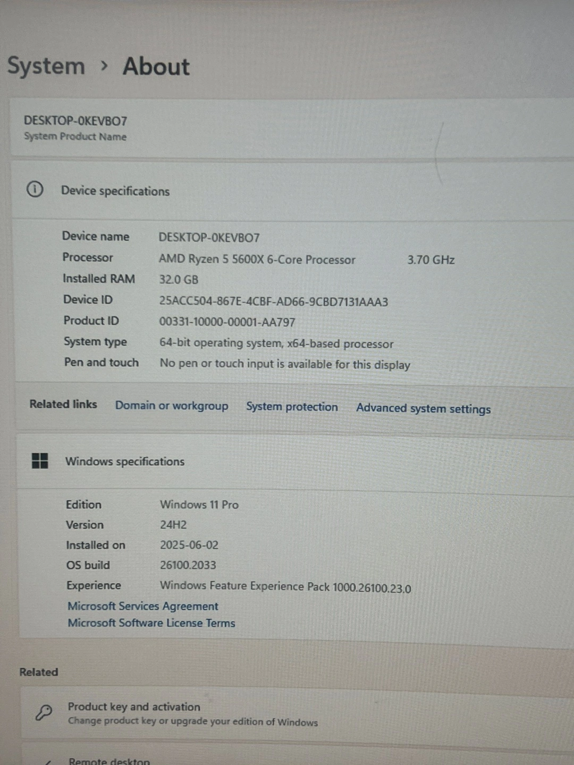Open Microsoft Services Agreement link

[x=143, y=606]
